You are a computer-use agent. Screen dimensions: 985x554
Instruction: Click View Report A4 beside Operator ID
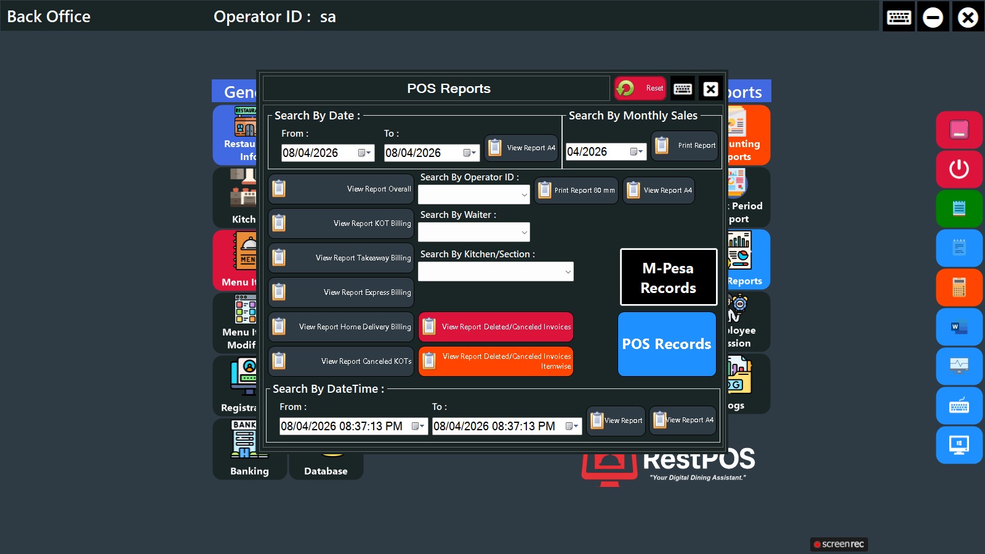(659, 191)
